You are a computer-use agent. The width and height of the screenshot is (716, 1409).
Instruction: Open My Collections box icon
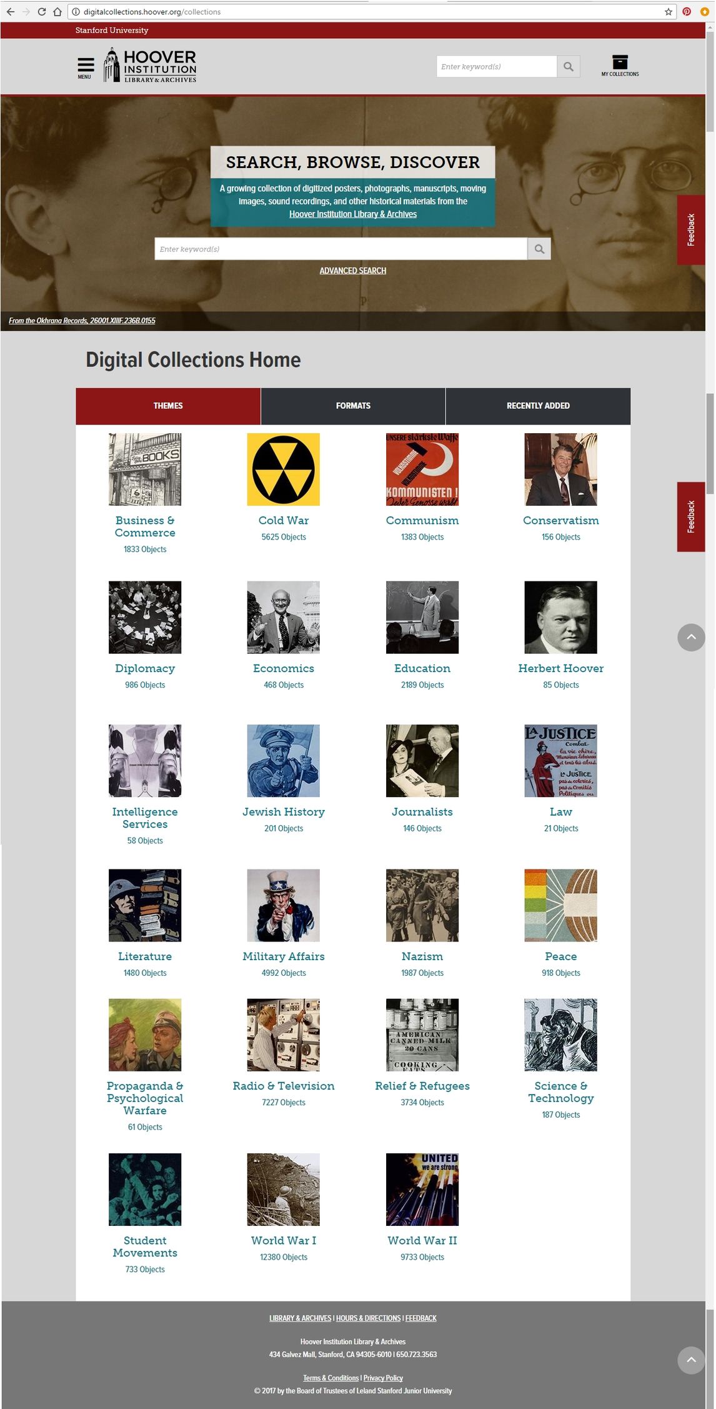[x=620, y=66]
